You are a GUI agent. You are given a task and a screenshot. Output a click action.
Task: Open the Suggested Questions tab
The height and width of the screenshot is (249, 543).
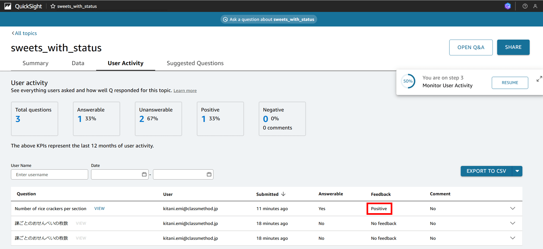coord(195,63)
